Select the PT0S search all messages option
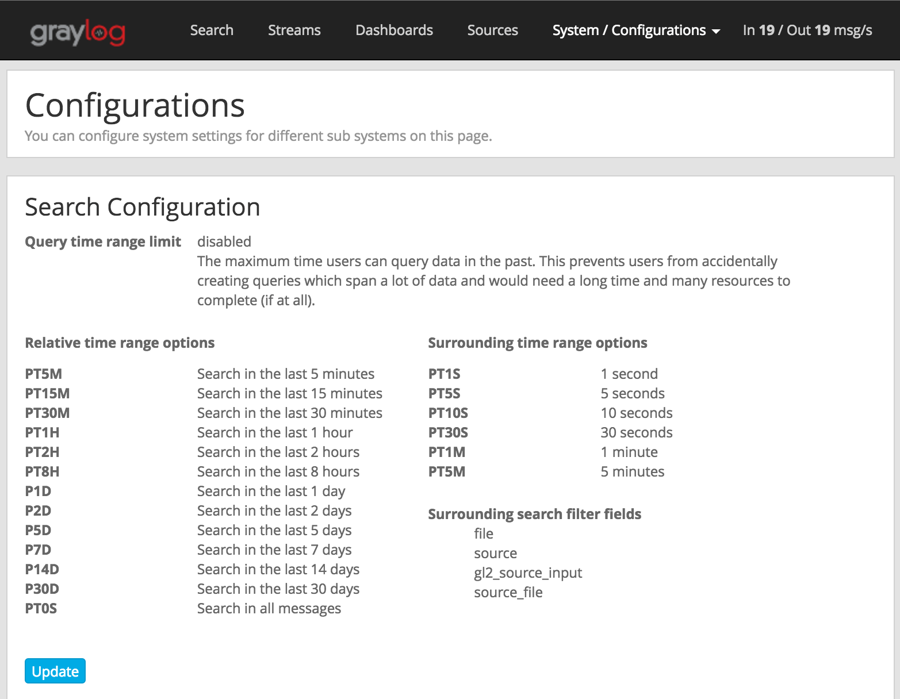This screenshot has height=699, width=900. click(x=40, y=608)
